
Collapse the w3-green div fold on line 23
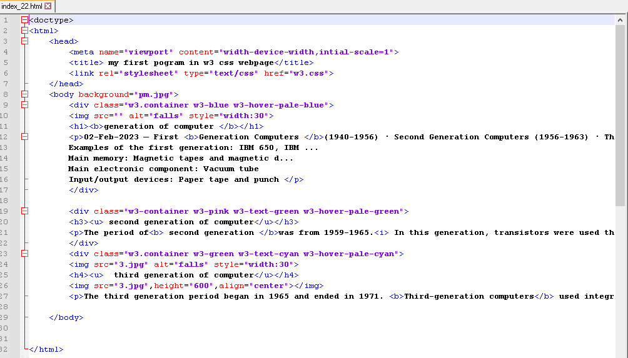[25, 254]
